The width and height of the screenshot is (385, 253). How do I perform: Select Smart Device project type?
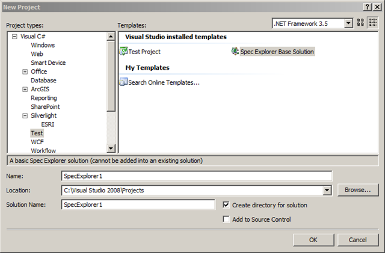48,63
